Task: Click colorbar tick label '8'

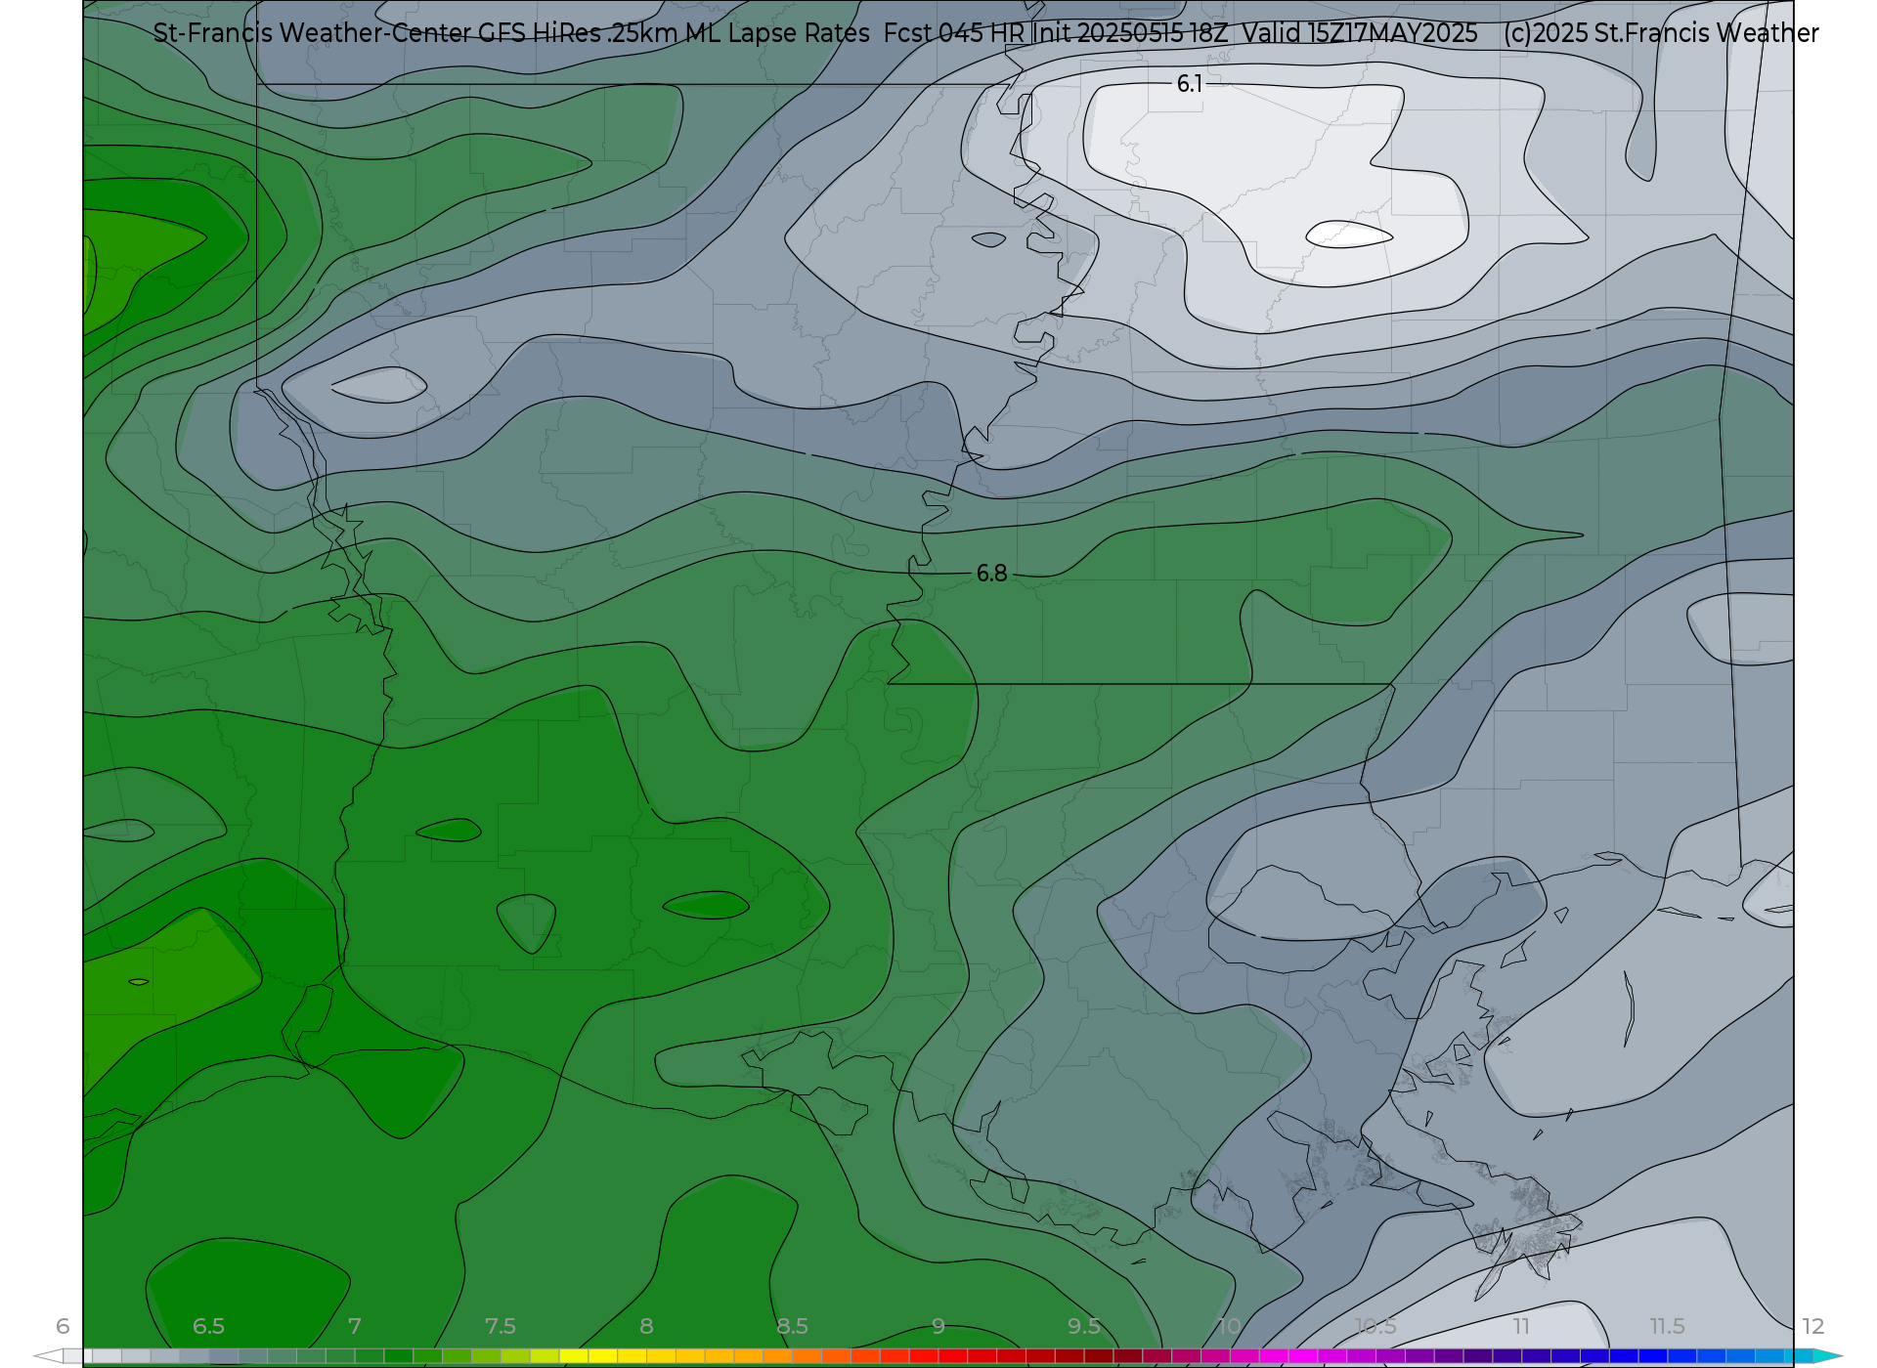Action: point(646,1326)
